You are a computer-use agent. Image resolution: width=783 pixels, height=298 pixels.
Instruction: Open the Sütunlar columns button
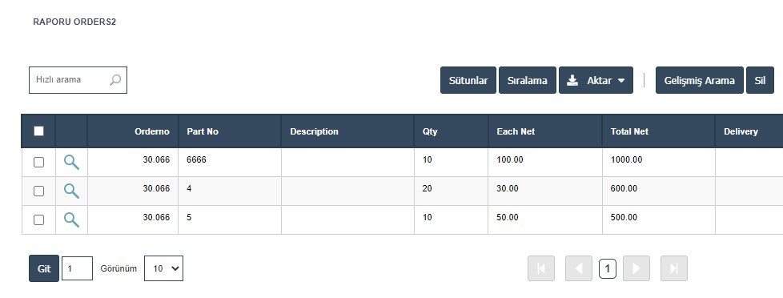(468, 80)
